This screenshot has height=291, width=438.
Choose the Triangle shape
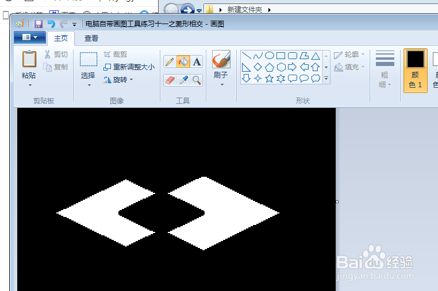tap(316, 56)
